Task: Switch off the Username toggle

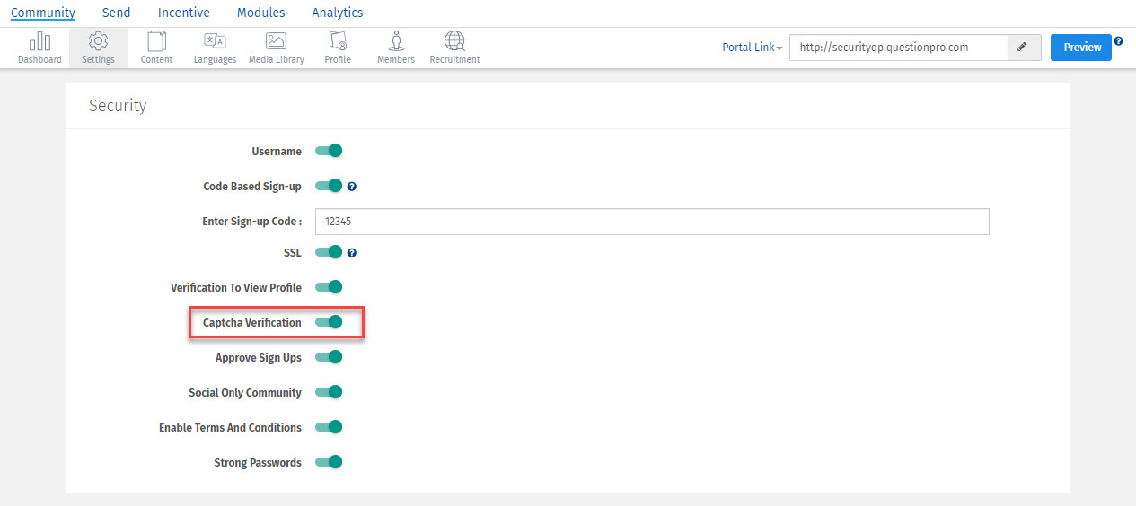Action: pos(330,151)
